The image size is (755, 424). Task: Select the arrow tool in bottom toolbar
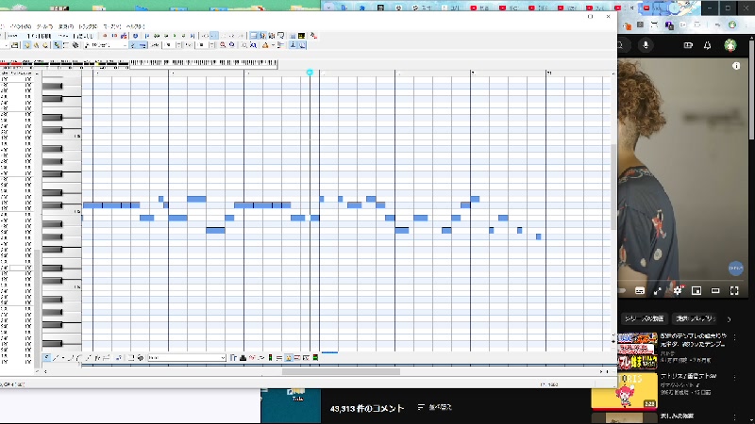click(x=46, y=358)
